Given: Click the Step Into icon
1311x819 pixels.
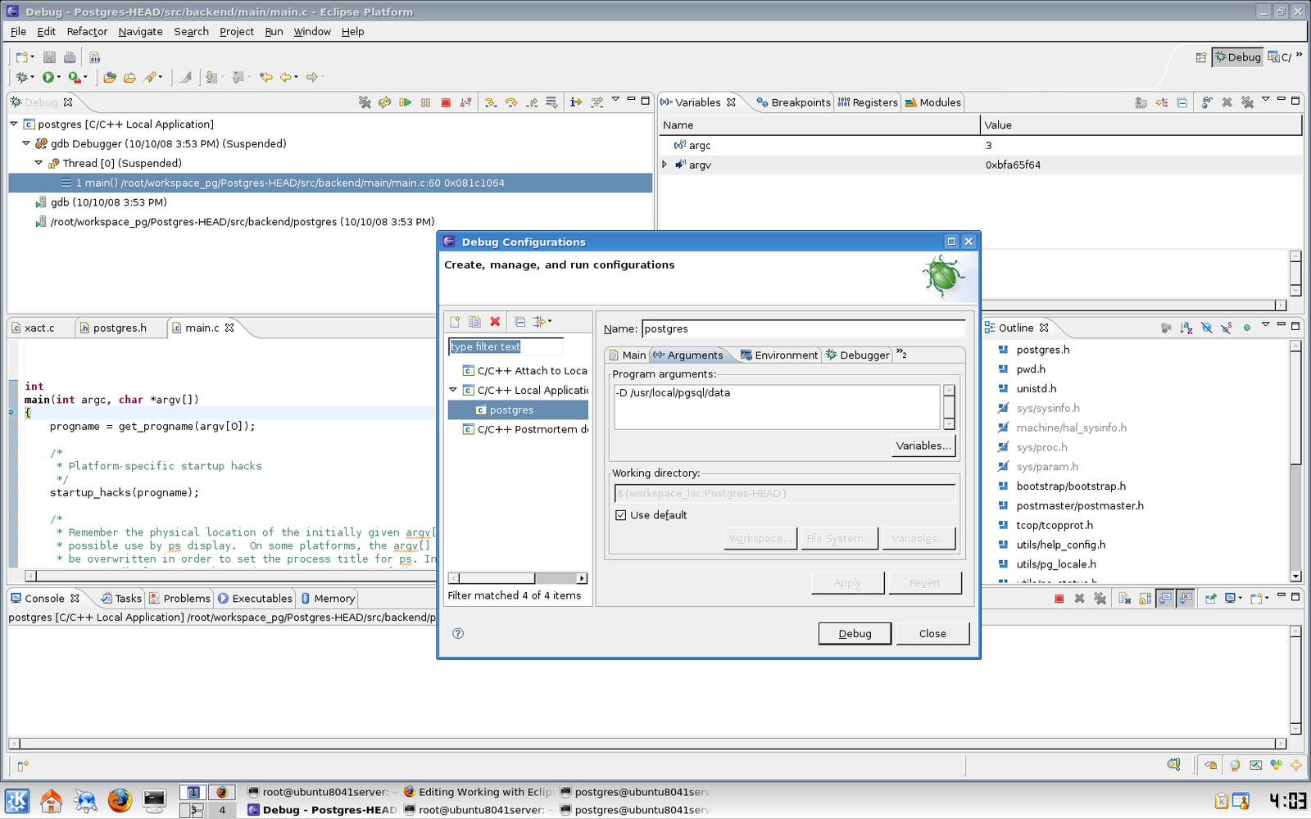Looking at the screenshot, I should click(491, 102).
